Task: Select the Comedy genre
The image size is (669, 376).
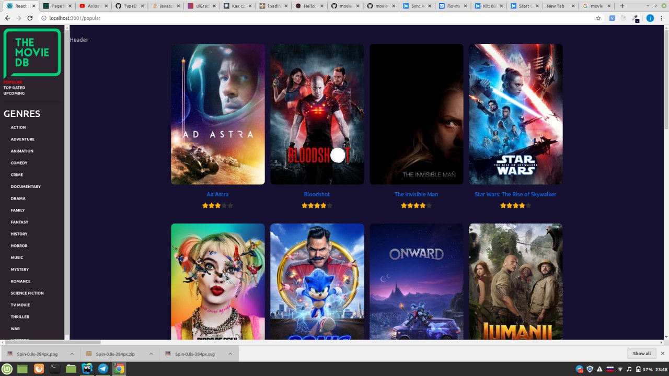Action: point(19,163)
